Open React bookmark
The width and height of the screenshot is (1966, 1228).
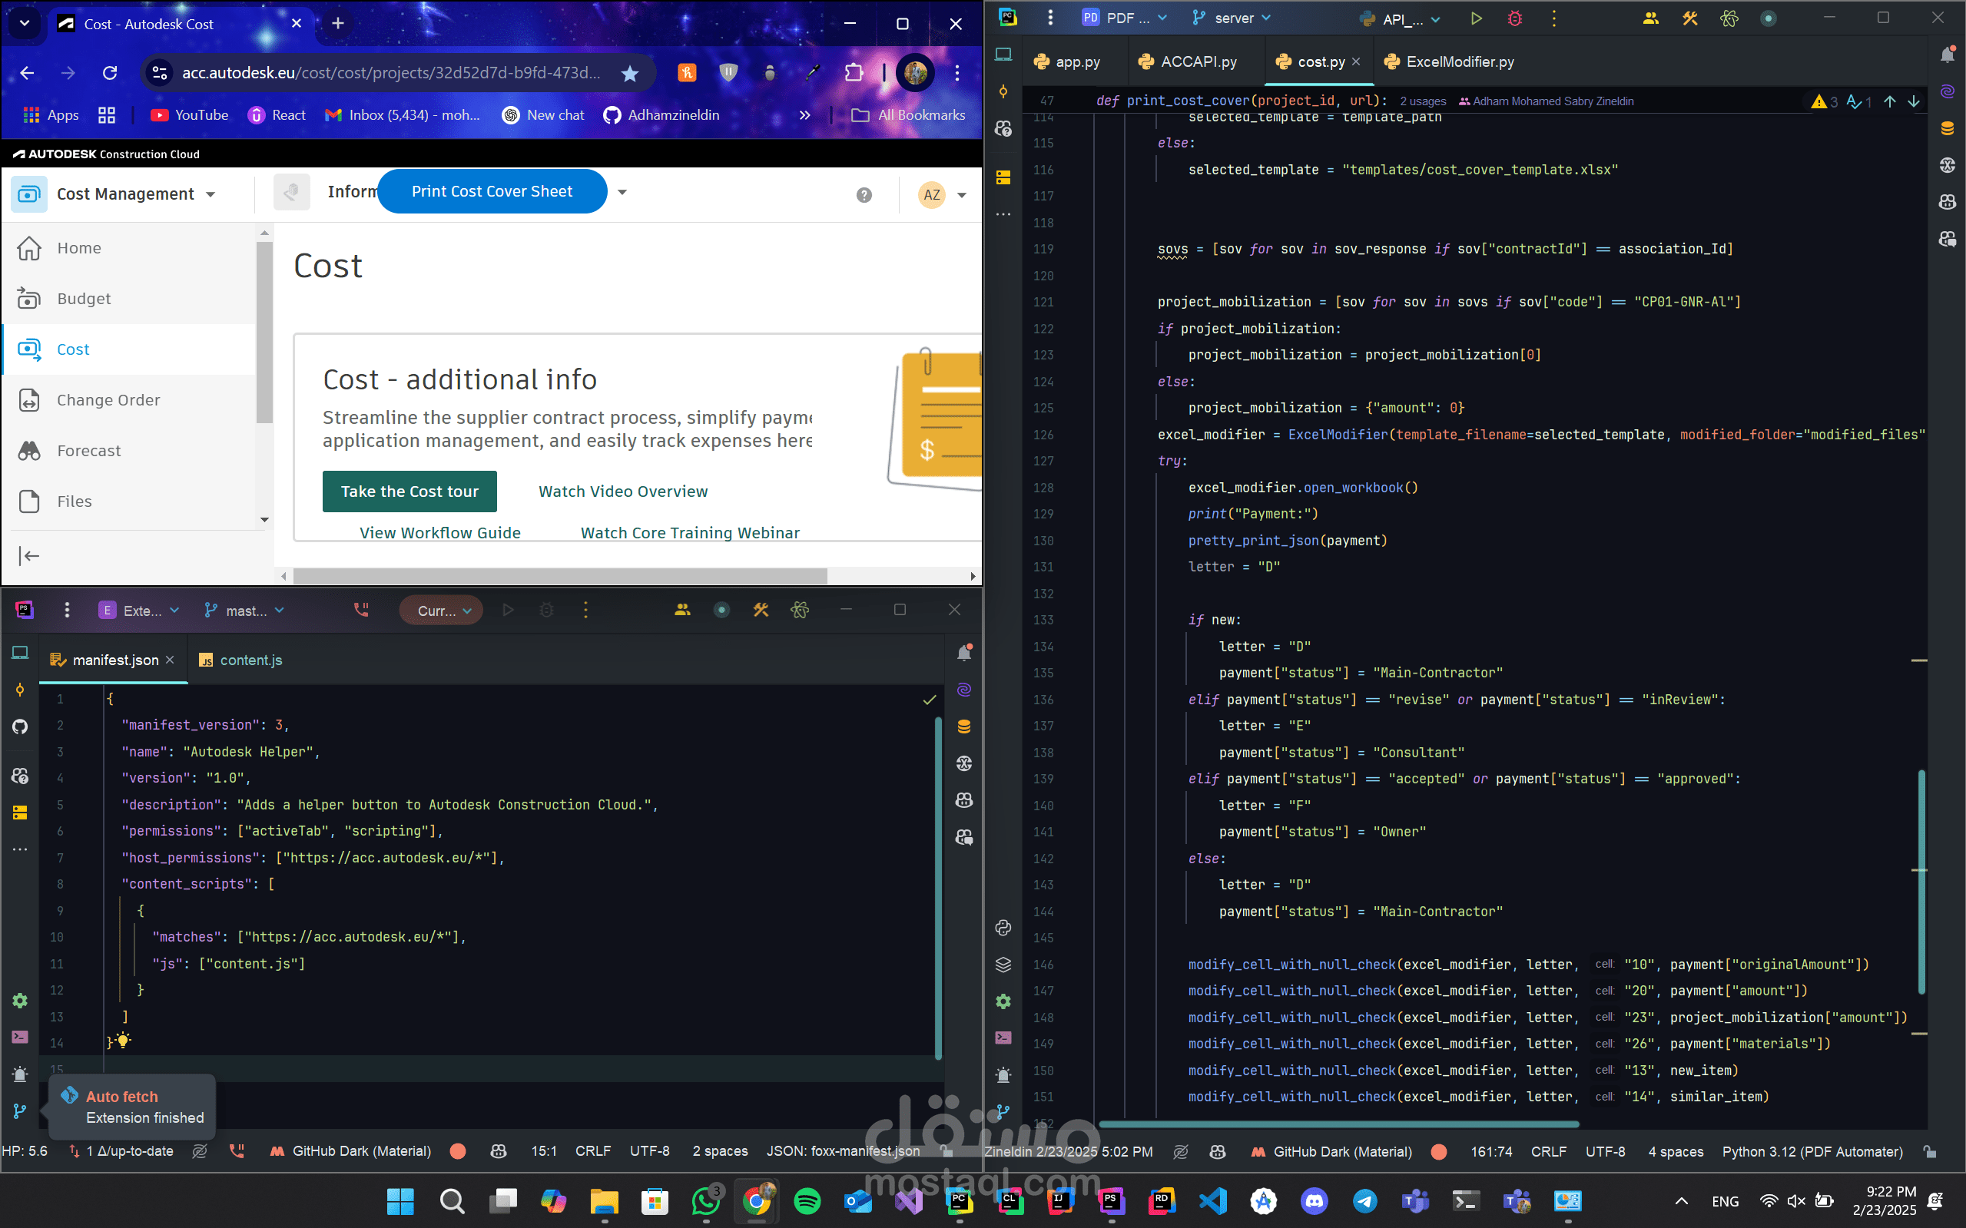coord(277,115)
